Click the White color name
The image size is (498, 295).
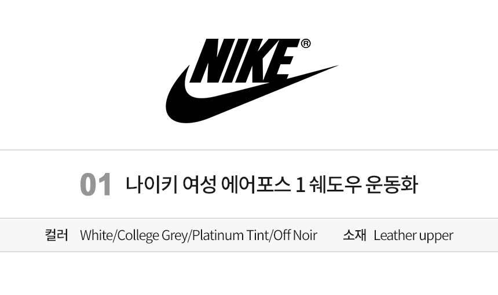tap(97, 235)
